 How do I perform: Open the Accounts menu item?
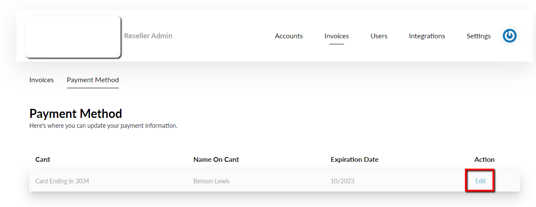pos(289,36)
